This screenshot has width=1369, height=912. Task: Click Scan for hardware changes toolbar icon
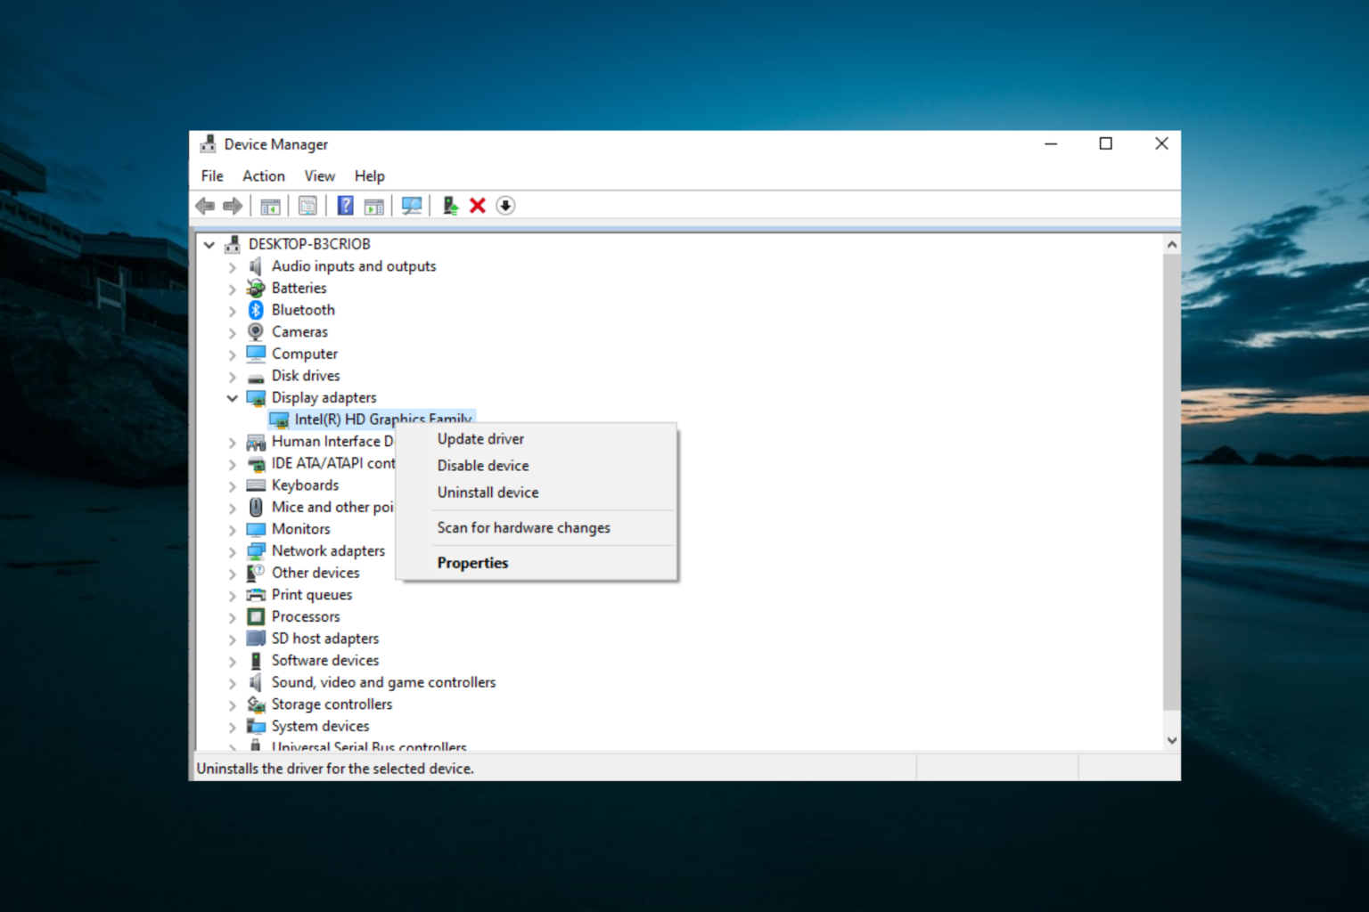411,206
